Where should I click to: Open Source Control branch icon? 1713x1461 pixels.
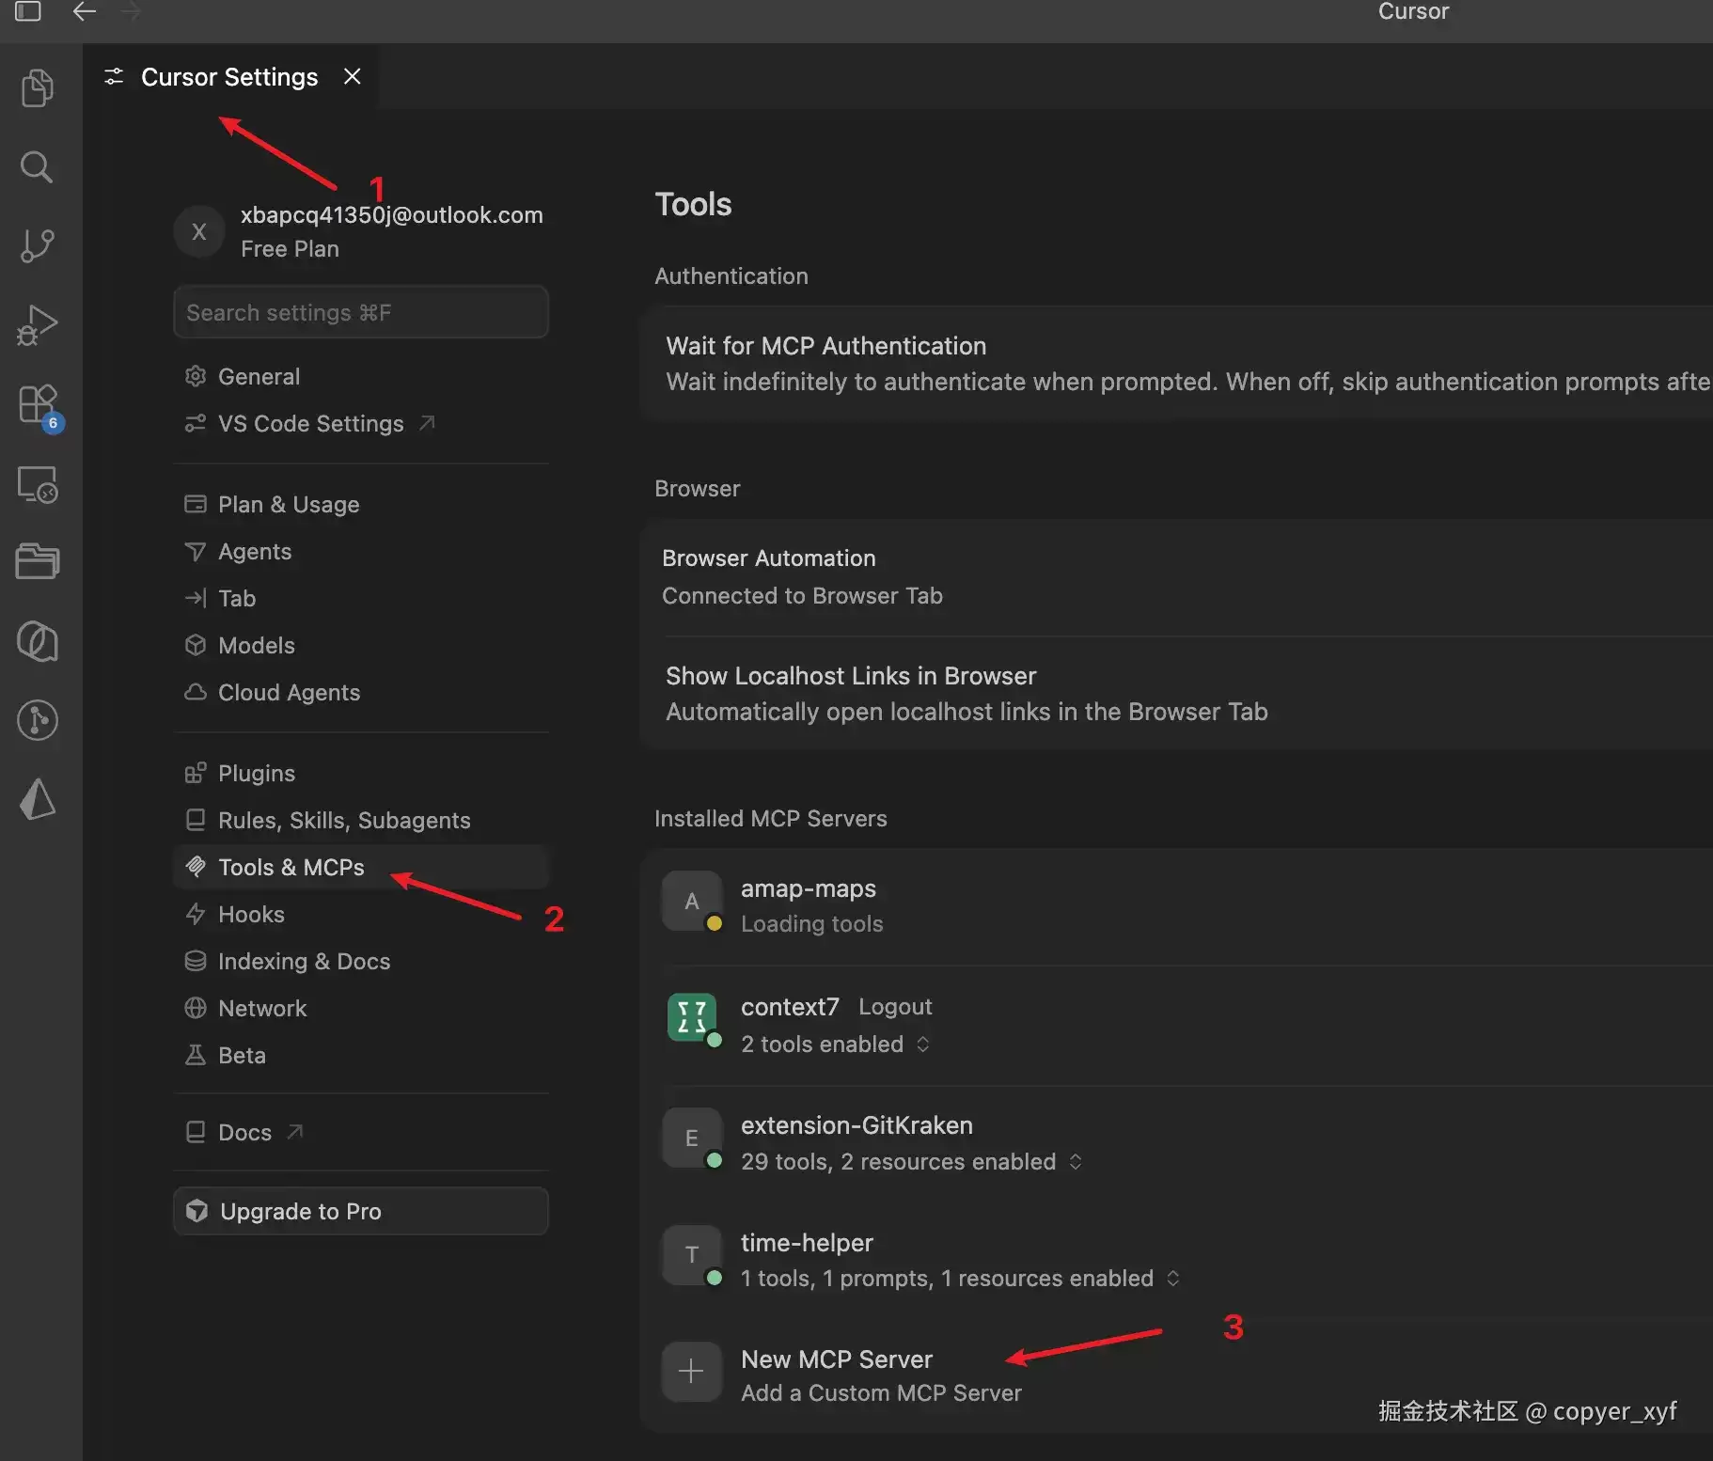pos(38,245)
